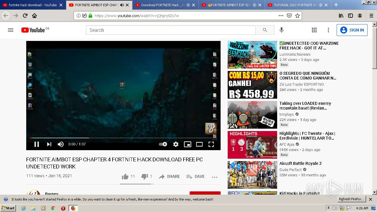Open Opera from the taskbar

[63, 208]
